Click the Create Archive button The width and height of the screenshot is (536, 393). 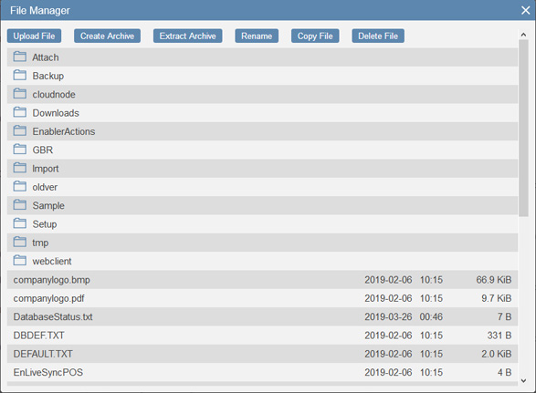(107, 36)
